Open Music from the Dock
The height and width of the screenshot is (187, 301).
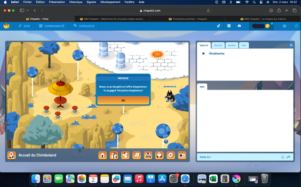(x=139, y=179)
